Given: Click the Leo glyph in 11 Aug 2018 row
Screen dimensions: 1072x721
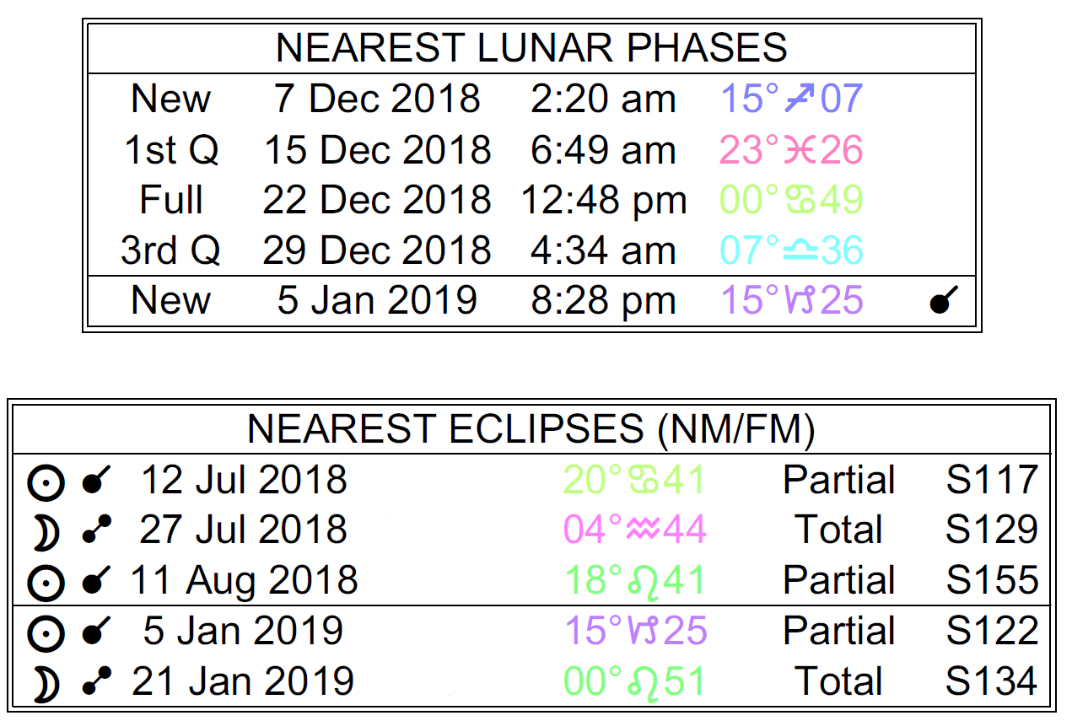Looking at the screenshot, I should pyautogui.click(x=646, y=581).
